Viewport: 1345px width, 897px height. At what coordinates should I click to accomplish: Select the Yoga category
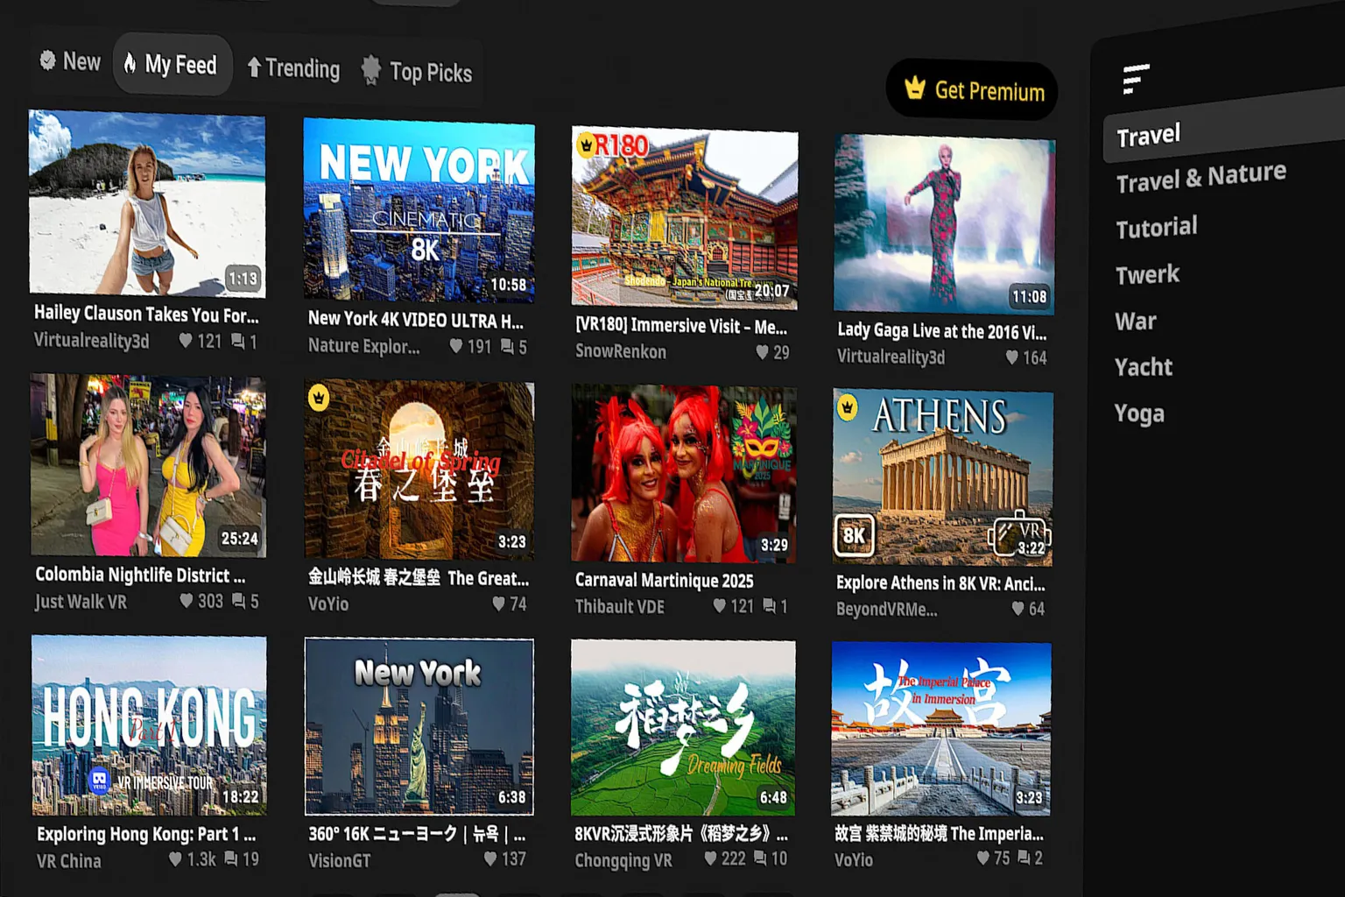(x=1138, y=413)
